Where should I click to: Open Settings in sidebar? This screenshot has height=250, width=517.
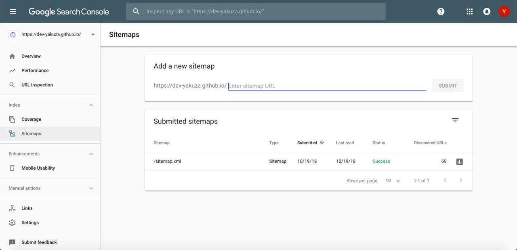pyautogui.click(x=30, y=223)
